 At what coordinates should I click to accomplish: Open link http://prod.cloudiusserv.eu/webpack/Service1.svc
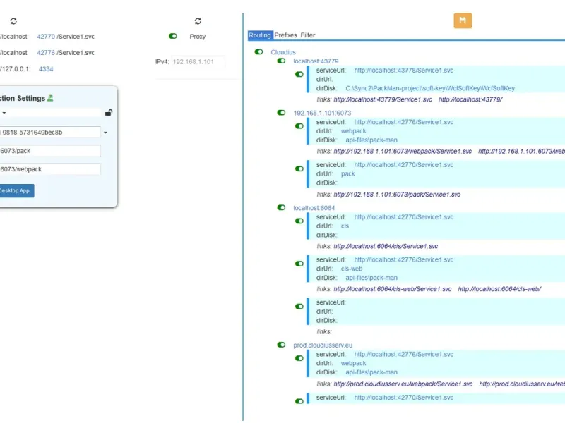point(403,384)
